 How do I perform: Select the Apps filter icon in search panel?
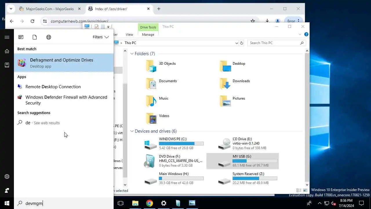(21, 37)
